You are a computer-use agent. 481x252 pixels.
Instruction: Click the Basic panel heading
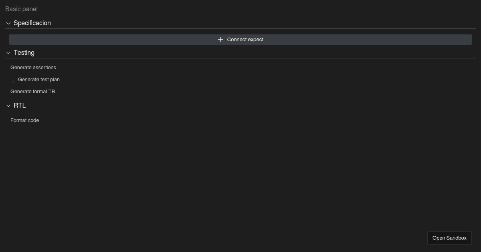[x=21, y=9]
